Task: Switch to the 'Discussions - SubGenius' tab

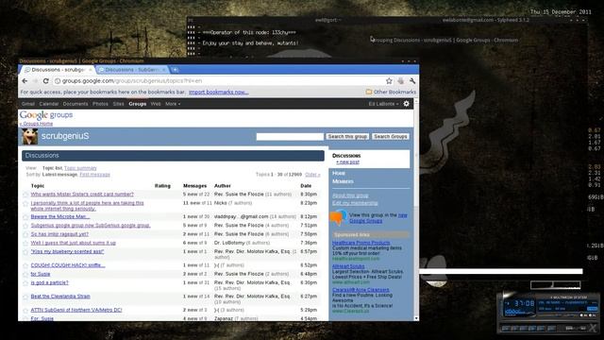Action: [132, 70]
